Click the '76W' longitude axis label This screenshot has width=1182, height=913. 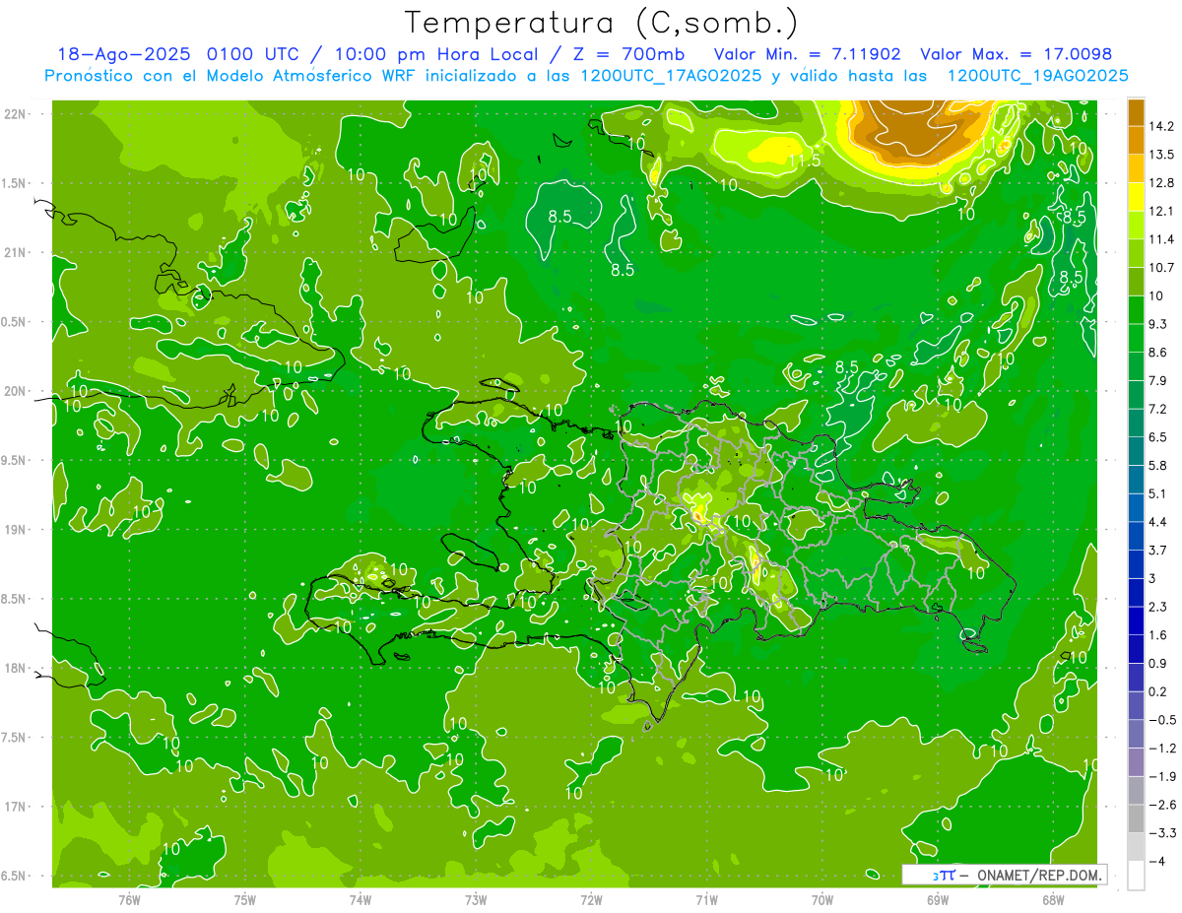[129, 899]
